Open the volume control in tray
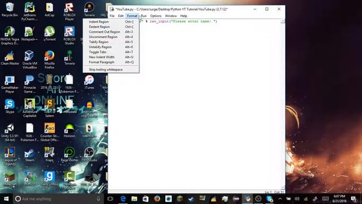 click(297, 199)
